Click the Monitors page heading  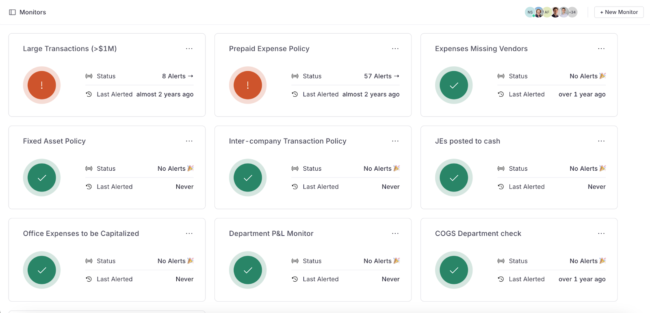click(33, 12)
